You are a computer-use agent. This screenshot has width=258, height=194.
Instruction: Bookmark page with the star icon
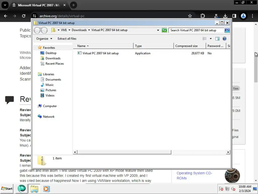click(x=190, y=16)
